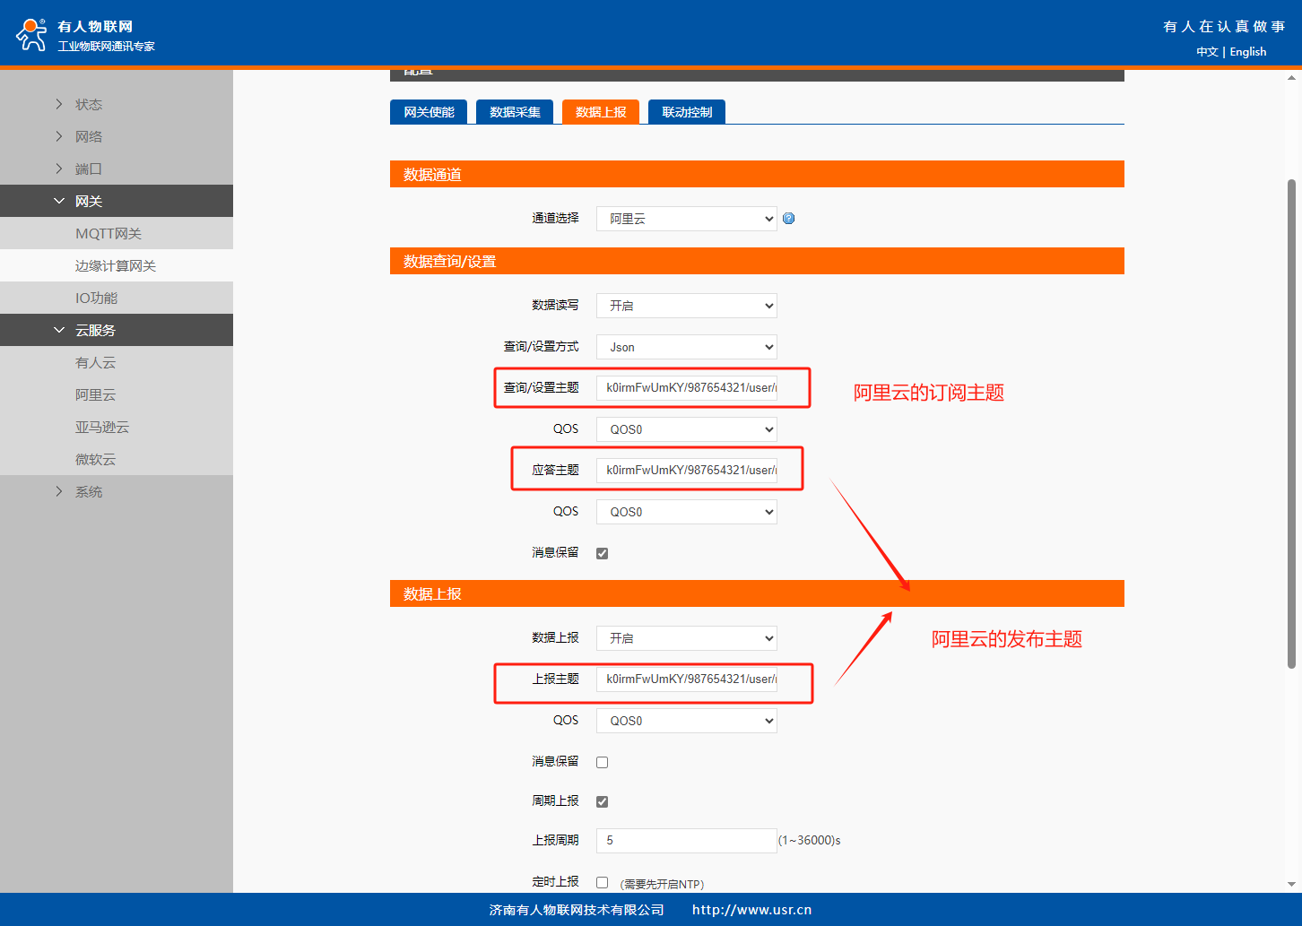Collapse the 网关 sidebar section
The image size is (1302, 926).
117,201
